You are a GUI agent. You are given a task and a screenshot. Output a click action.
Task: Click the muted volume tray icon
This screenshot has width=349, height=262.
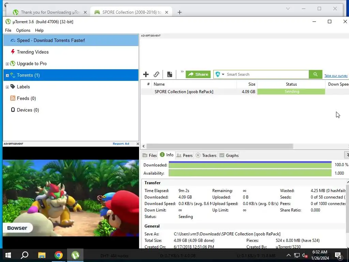click(304, 255)
